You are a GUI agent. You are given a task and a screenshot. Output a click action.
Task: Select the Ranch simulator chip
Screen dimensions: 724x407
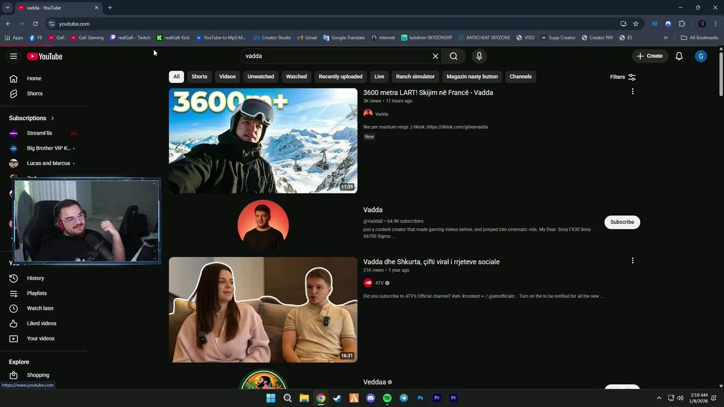(x=415, y=77)
